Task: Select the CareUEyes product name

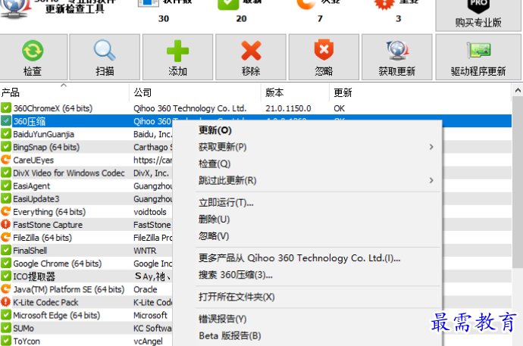Action: [x=33, y=161]
